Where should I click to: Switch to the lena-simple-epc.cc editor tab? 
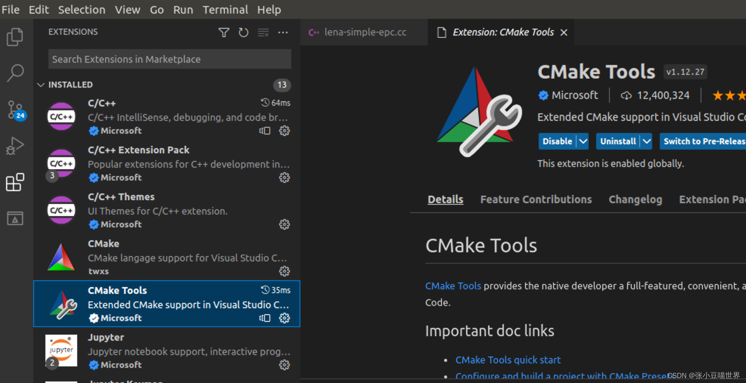(x=365, y=32)
